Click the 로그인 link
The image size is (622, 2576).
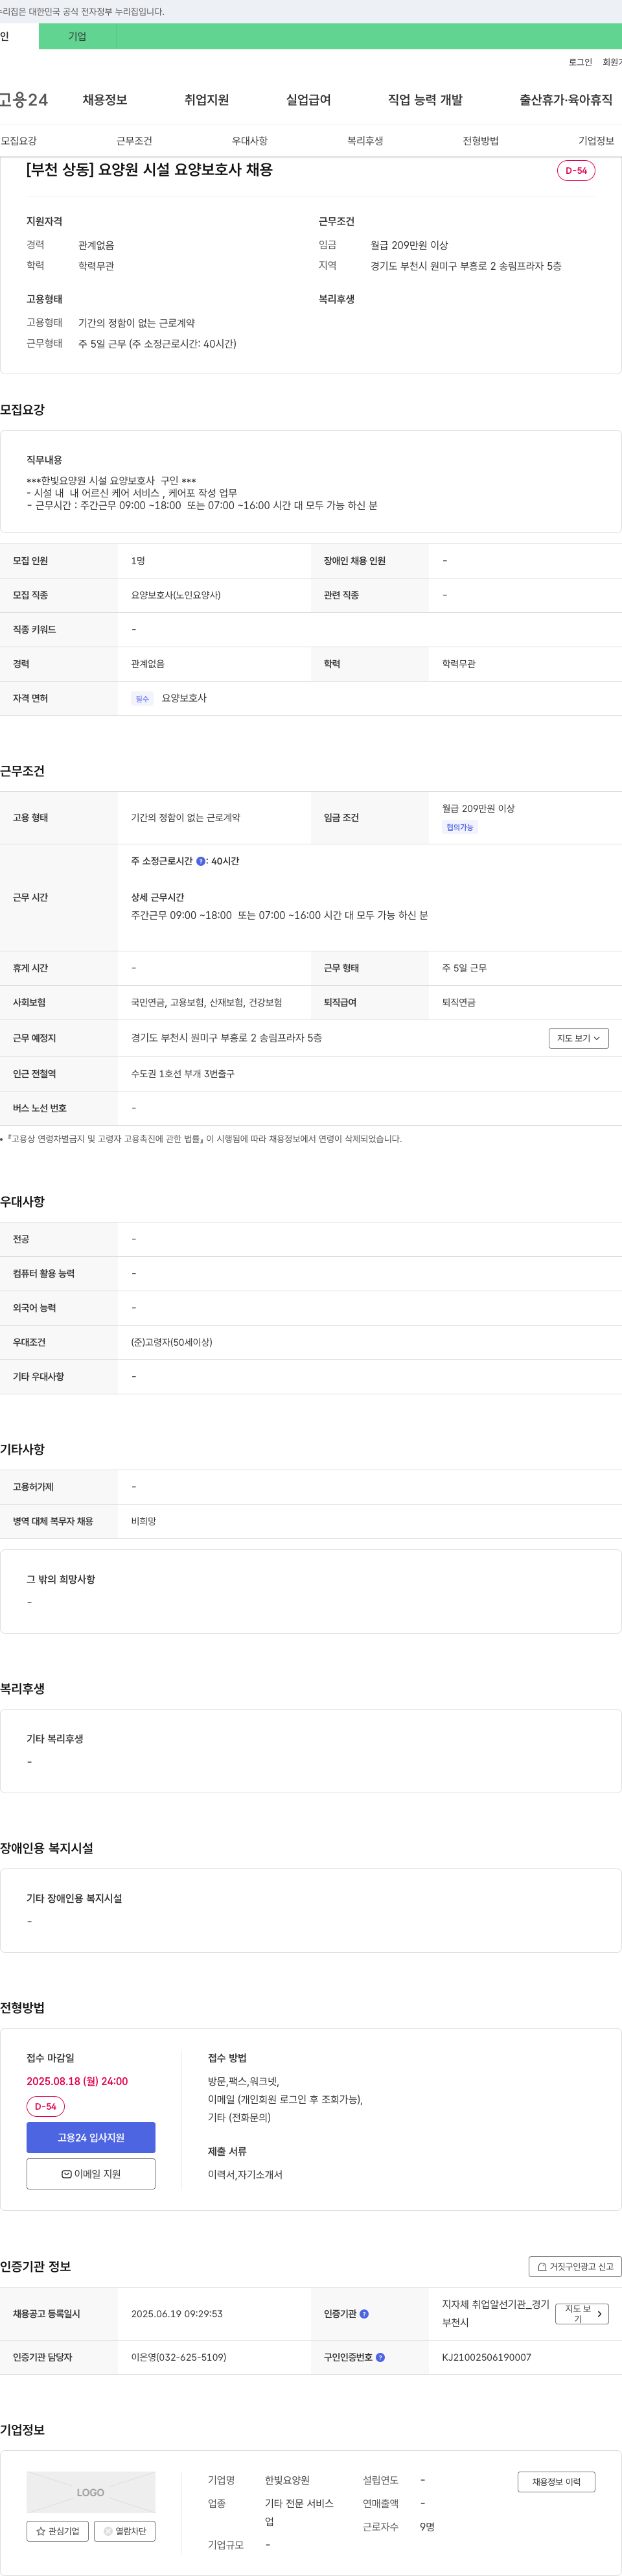[x=580, y=62]
